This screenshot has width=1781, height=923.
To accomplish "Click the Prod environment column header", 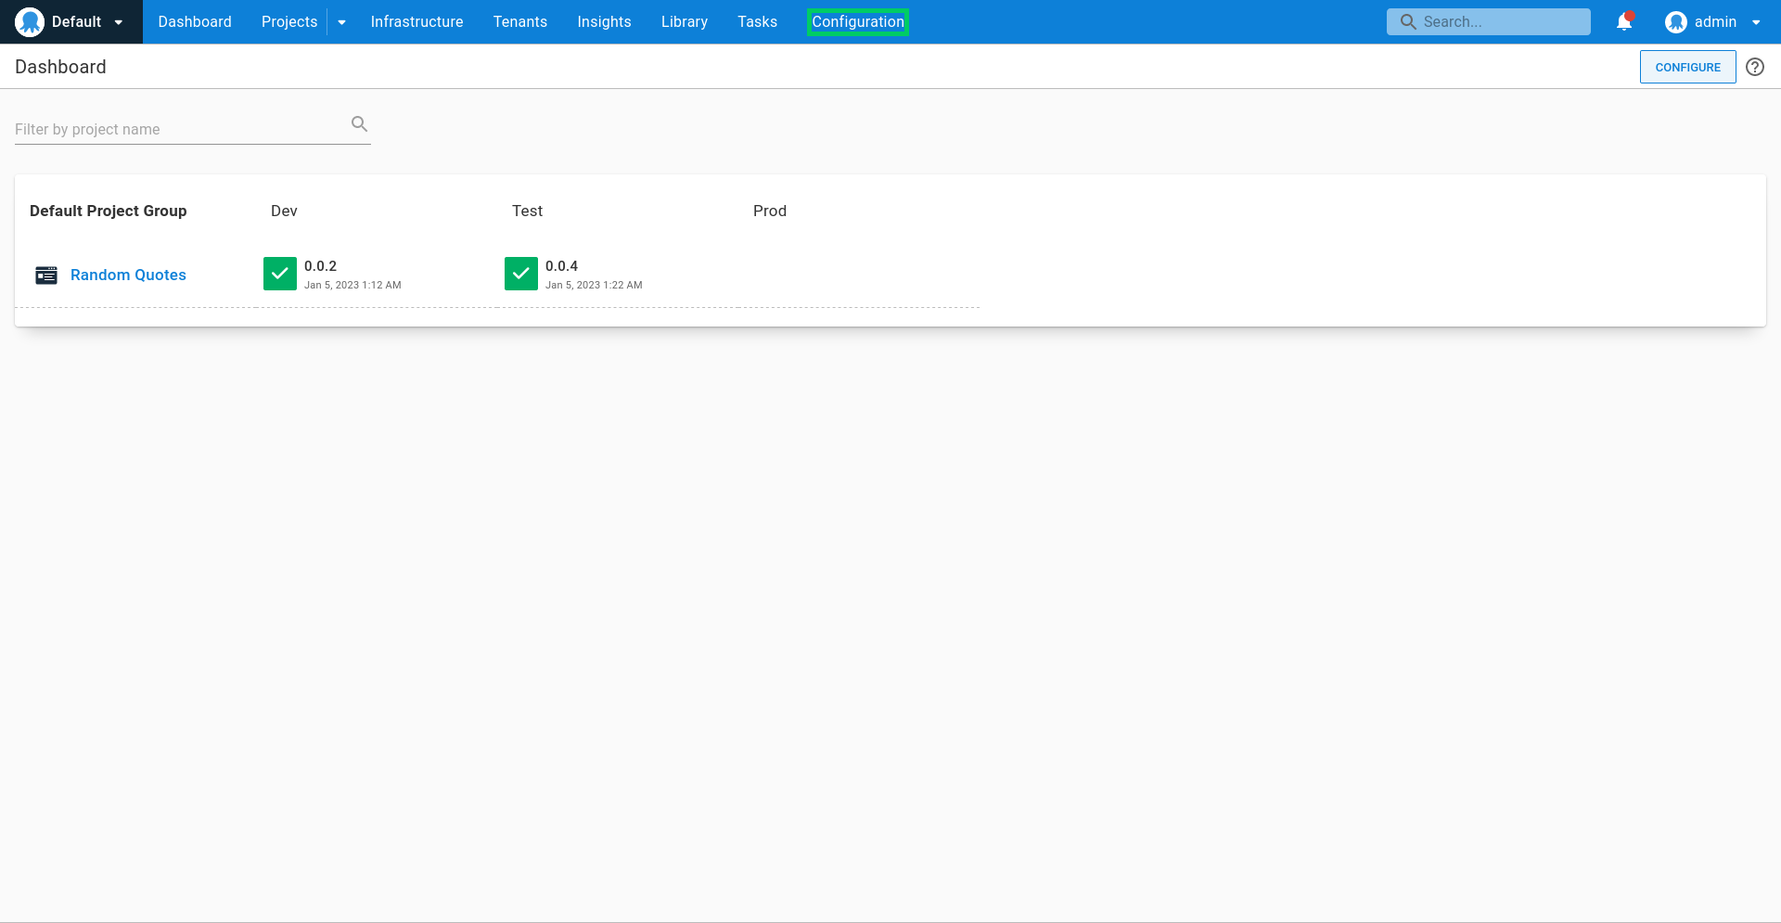I will pyautogui.click(x=770, y=211).
